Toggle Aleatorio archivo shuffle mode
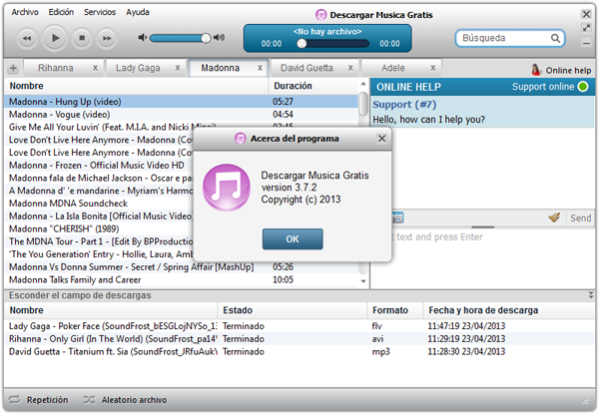This screenshot has height=414, width=599. click(x=126, y=400)
